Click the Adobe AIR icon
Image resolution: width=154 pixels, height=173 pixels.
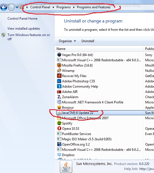point(59,91)
